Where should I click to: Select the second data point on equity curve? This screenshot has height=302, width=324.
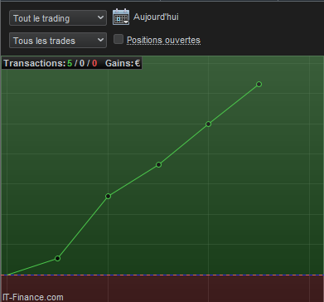108,196
